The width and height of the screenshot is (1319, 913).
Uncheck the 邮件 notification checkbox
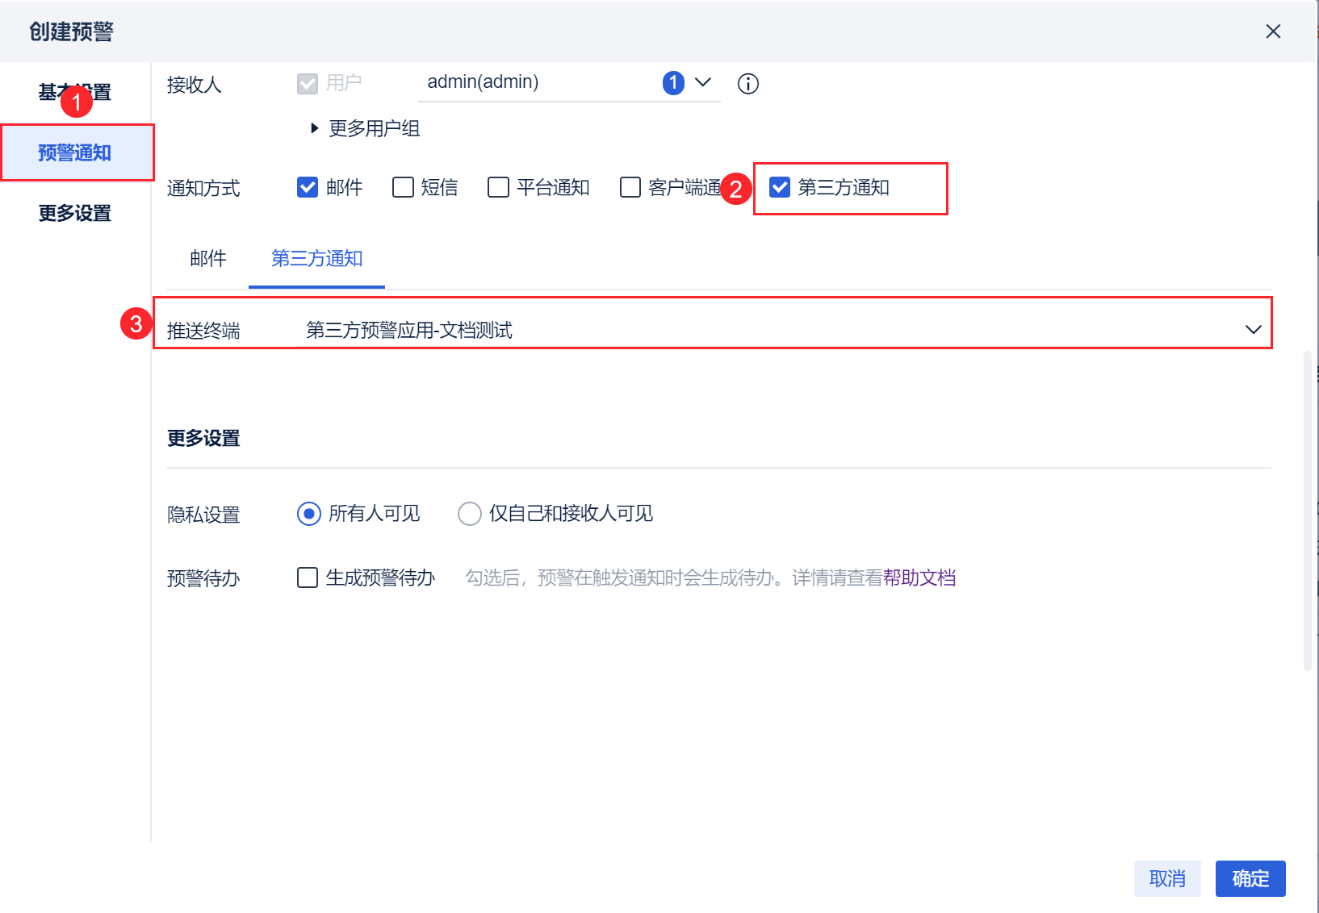[308, 187]
